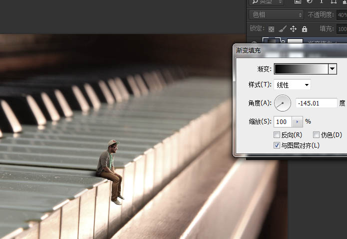347x239 pixels.
Task: Lock all with padlock icon
Action: 305,29
